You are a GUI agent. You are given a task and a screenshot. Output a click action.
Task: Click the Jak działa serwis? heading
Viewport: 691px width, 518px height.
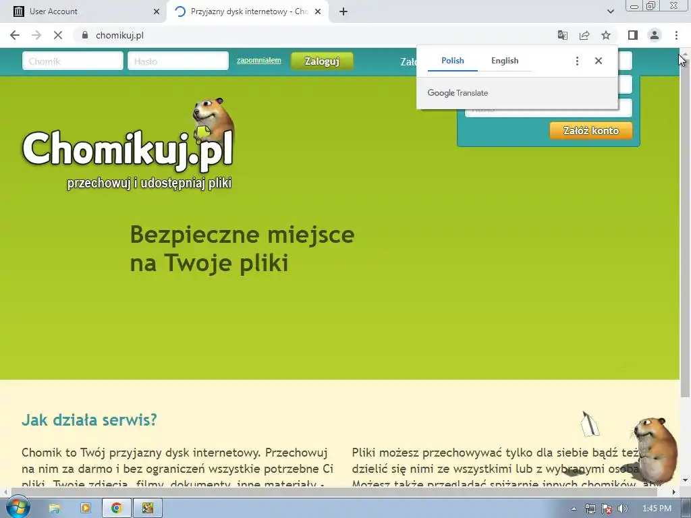coord(89,420)
